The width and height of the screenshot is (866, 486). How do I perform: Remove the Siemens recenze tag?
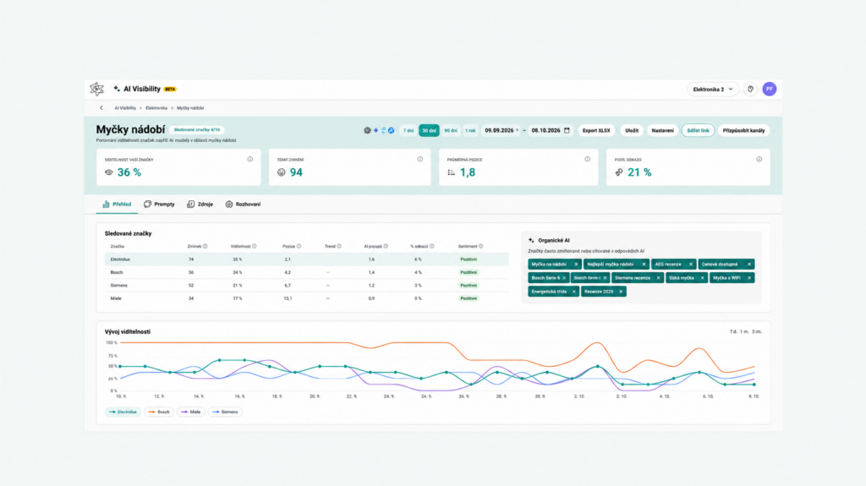(658, 278)
